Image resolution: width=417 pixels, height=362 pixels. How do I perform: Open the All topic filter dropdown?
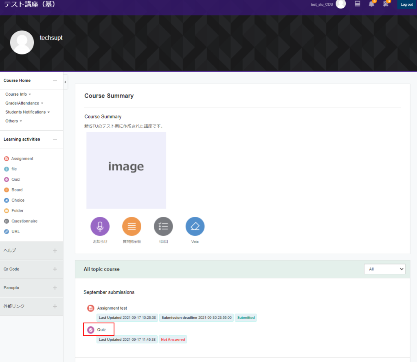click(384, 269)
